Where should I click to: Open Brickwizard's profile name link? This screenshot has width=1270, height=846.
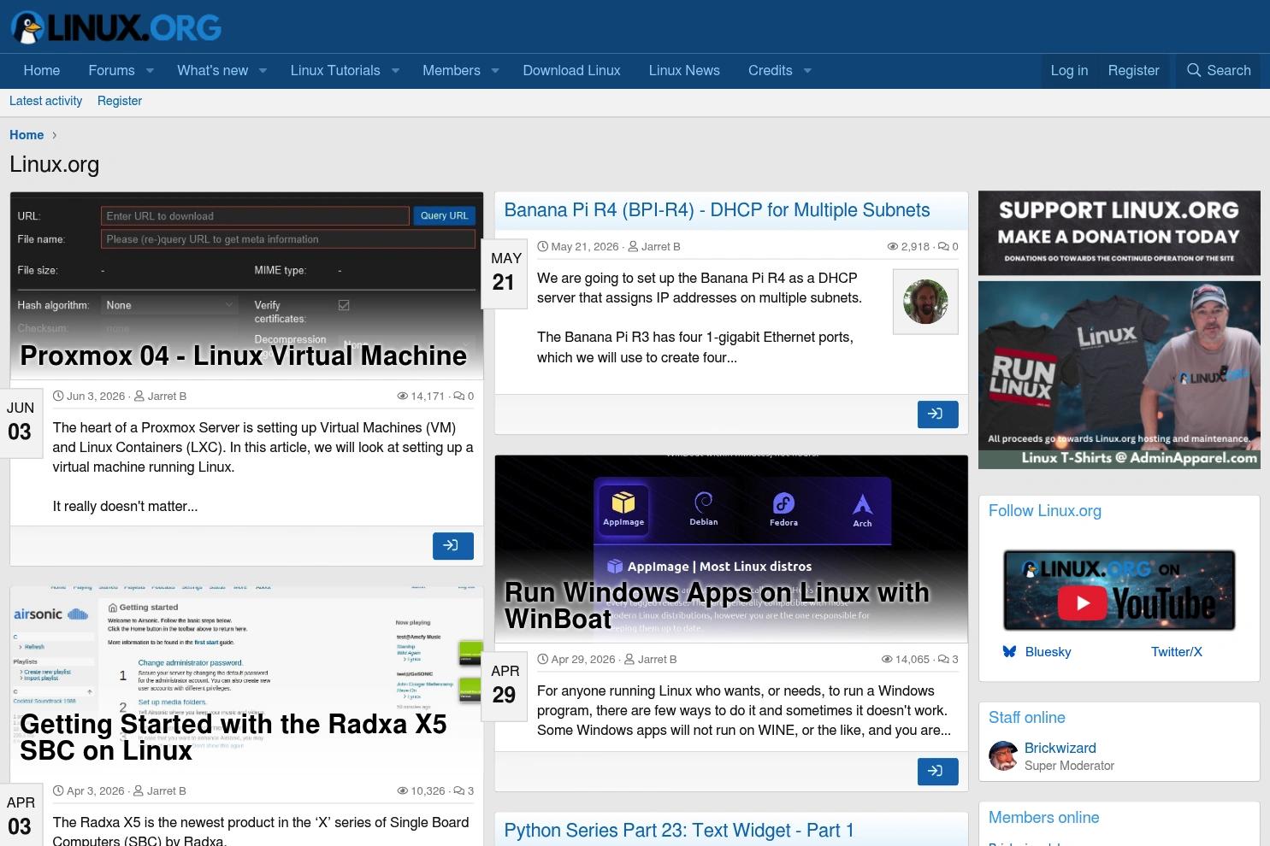[x=1060, y=749]
